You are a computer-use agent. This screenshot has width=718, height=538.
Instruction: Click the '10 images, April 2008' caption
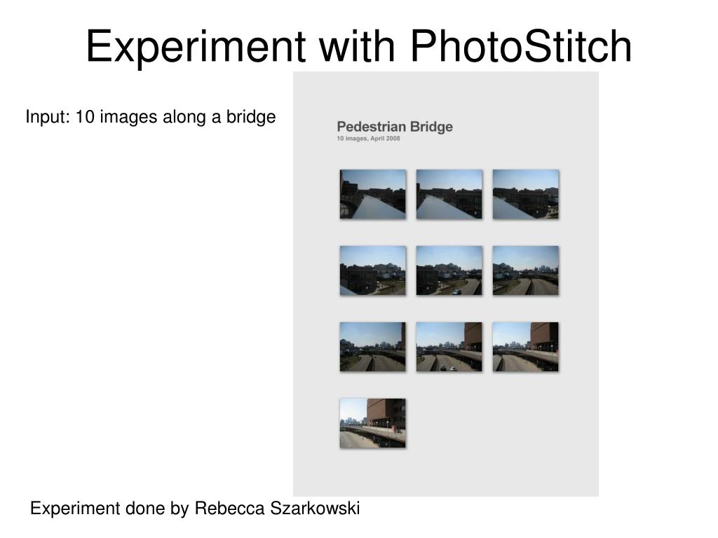click(369, 139)
